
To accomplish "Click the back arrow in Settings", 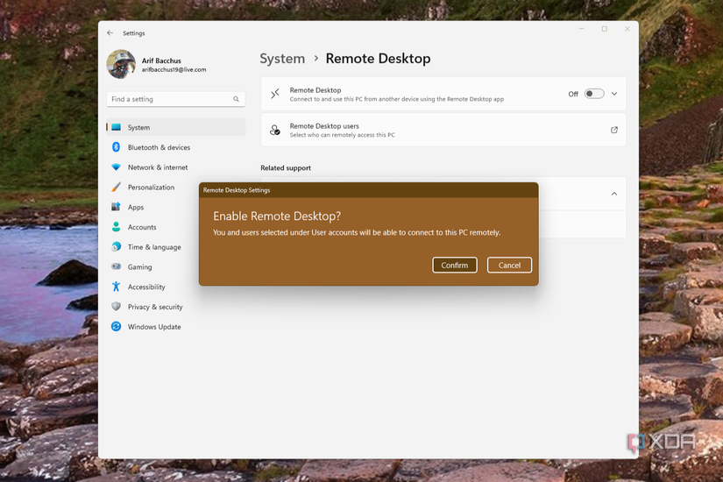I will tap(110, 33).
